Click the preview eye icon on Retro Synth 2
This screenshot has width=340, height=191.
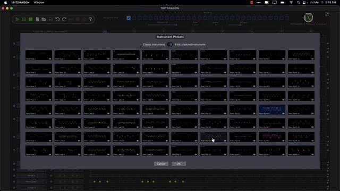tap(283, 59)
